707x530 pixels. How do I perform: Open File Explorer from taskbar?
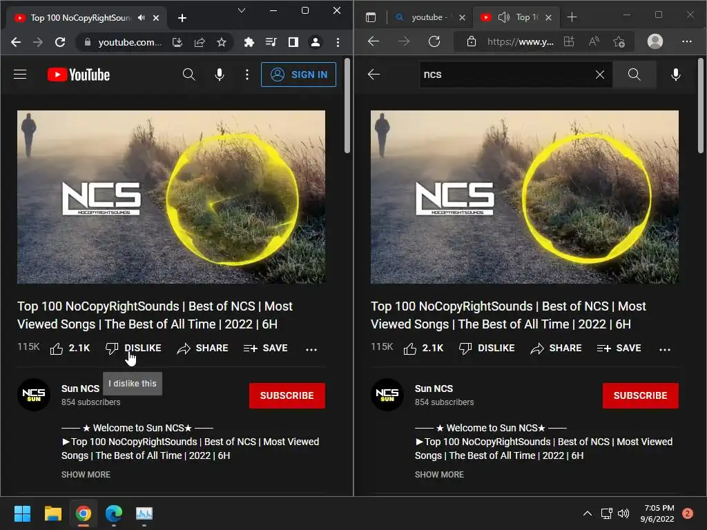pos(52,513)
